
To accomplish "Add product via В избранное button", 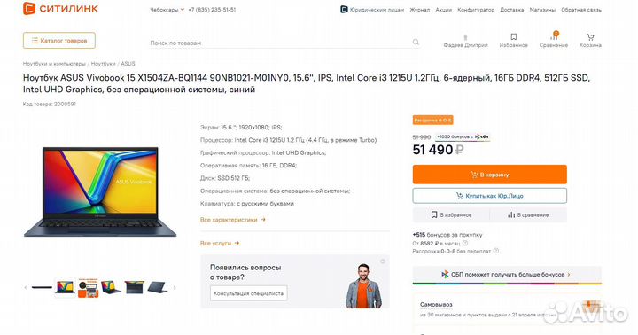I will 451,214.
